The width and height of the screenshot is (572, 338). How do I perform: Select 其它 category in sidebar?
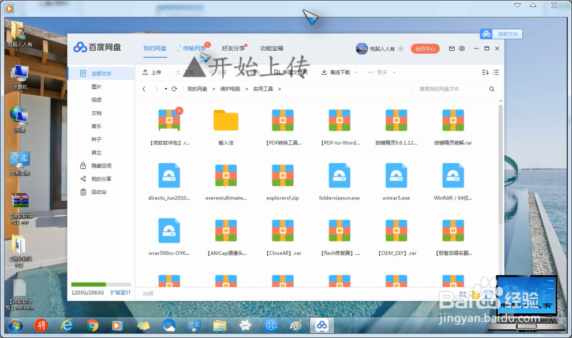96,152
